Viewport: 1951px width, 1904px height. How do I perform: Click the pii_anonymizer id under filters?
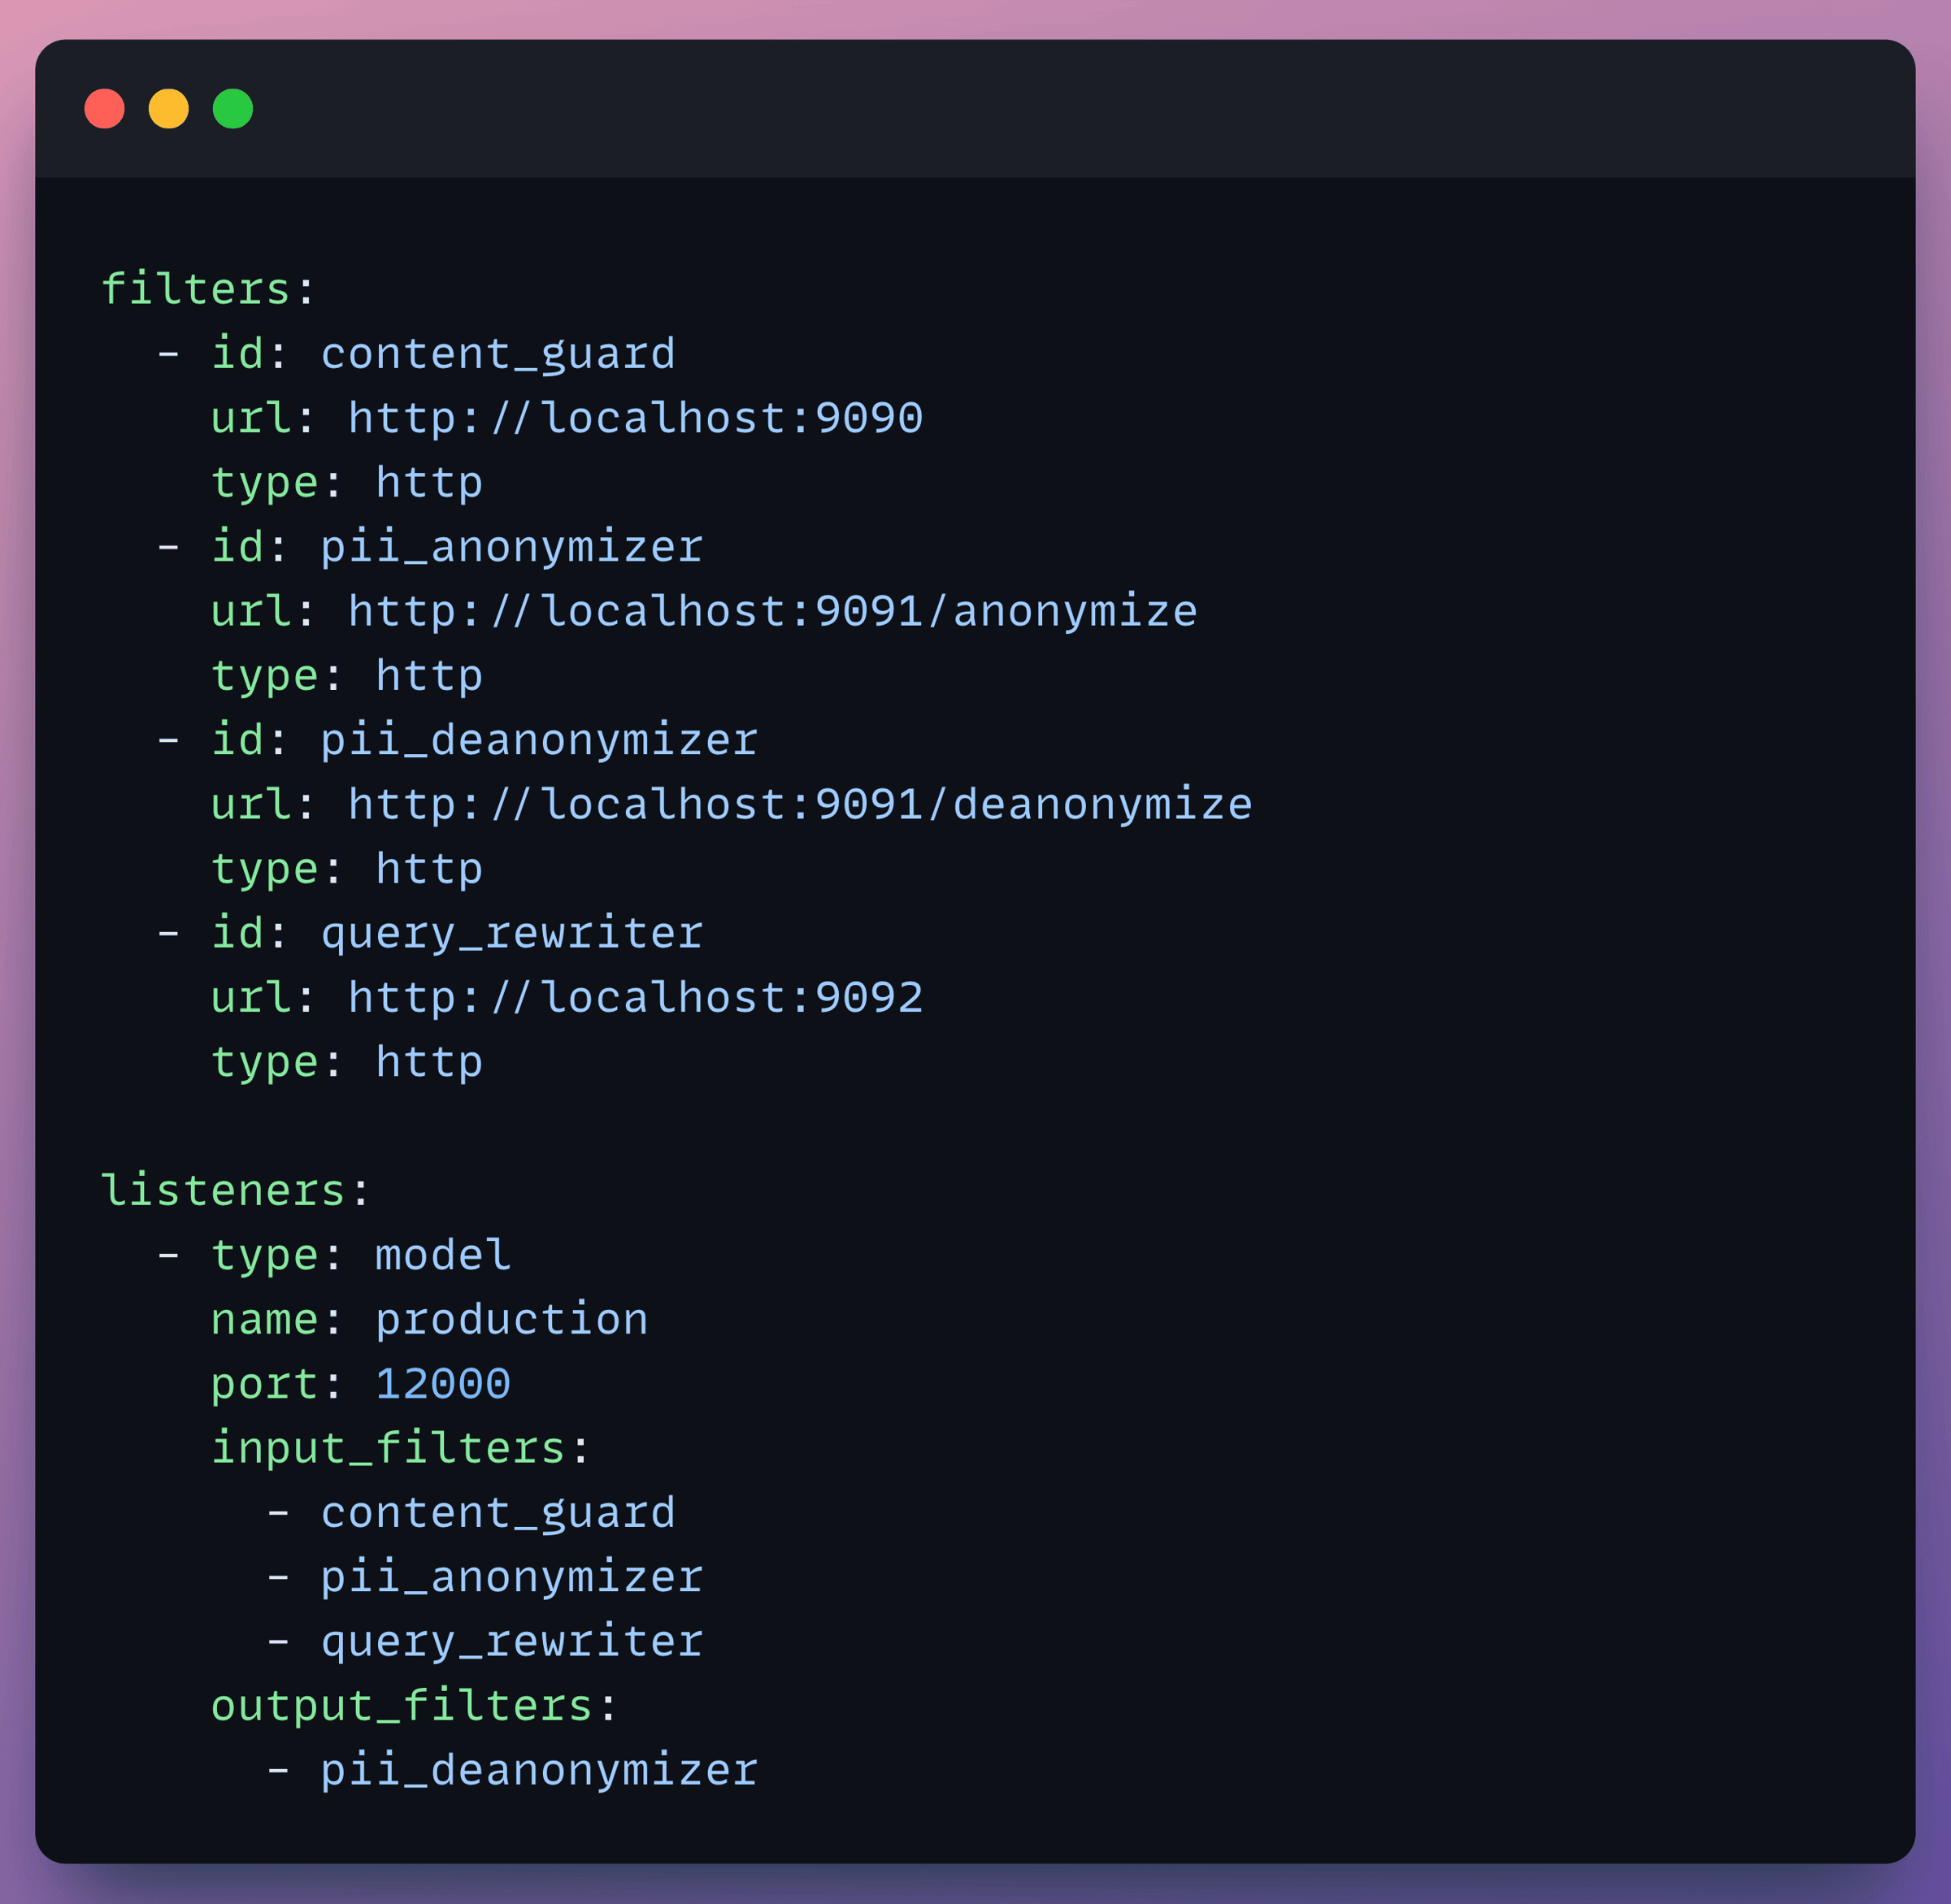(x=511, y=547)
